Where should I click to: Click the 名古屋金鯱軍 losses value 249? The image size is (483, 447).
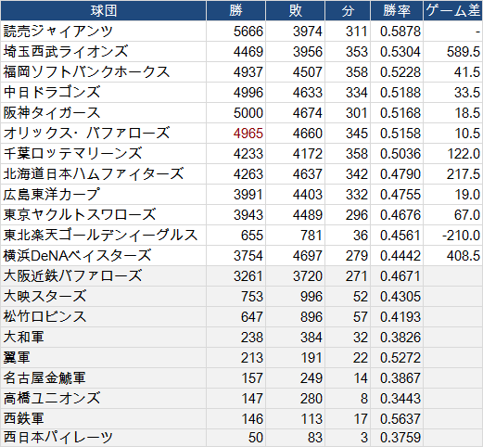pyautogui.click(x=311, y=378)
